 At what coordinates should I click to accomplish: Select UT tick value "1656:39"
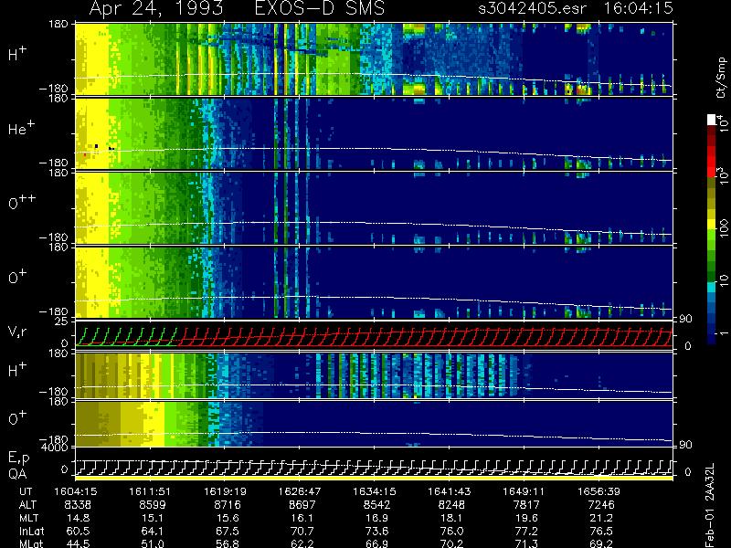coord(599,491)
